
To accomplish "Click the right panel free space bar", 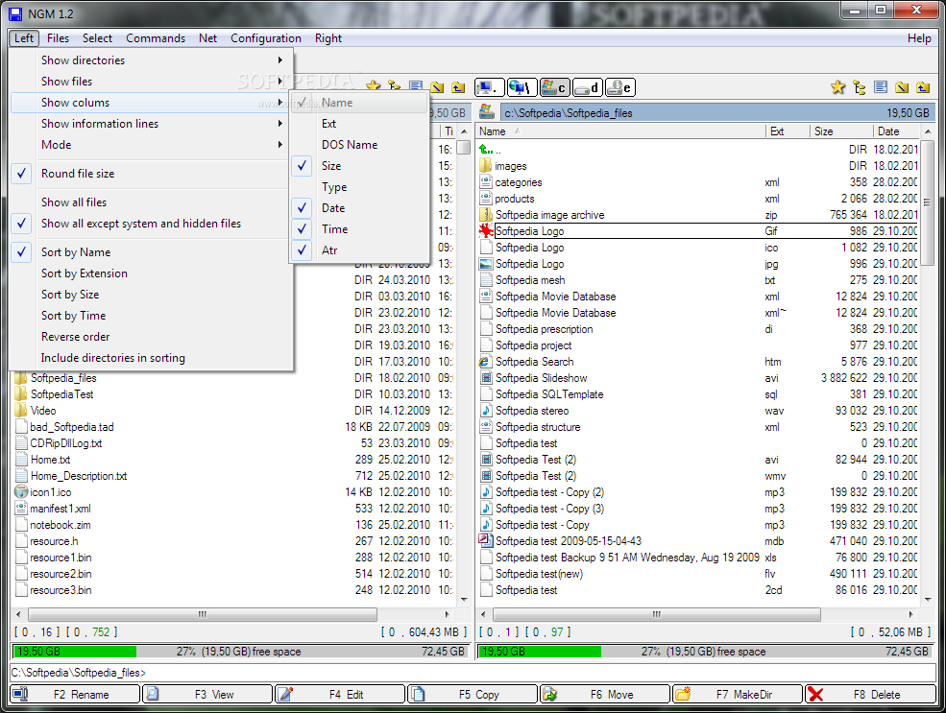I will click(x=704, y=652).
